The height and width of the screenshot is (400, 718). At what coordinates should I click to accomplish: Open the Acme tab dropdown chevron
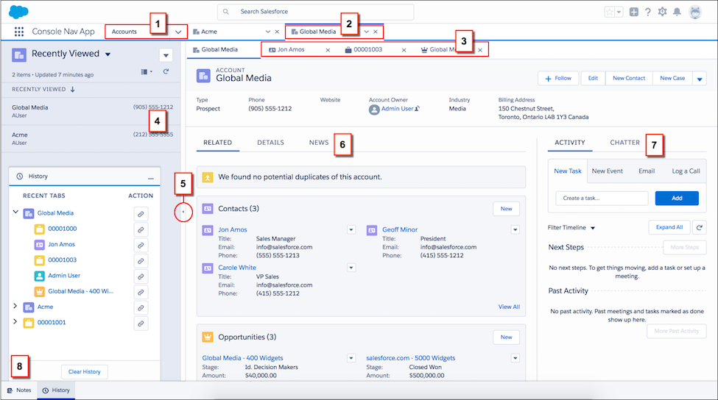pos(268,32)
